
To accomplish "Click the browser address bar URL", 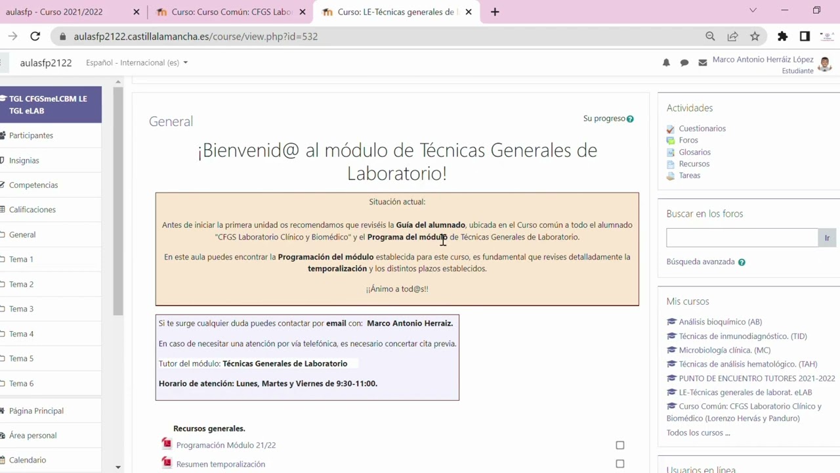I will (x=196, y=36).
